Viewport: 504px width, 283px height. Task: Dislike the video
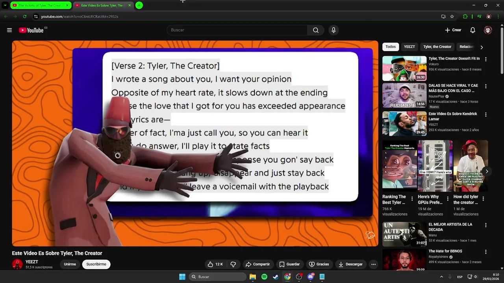233,264
